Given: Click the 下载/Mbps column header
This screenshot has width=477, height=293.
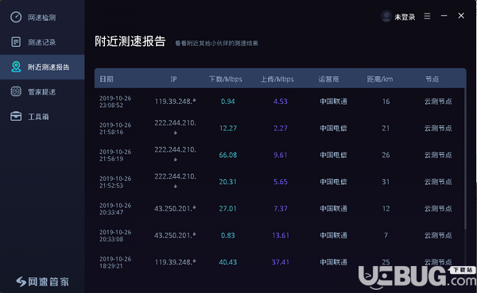Looking at the screenshot, I should [226, 79].
